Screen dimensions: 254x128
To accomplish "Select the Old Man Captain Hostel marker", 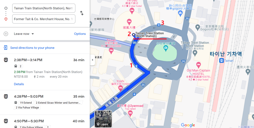I will [198, 65].
